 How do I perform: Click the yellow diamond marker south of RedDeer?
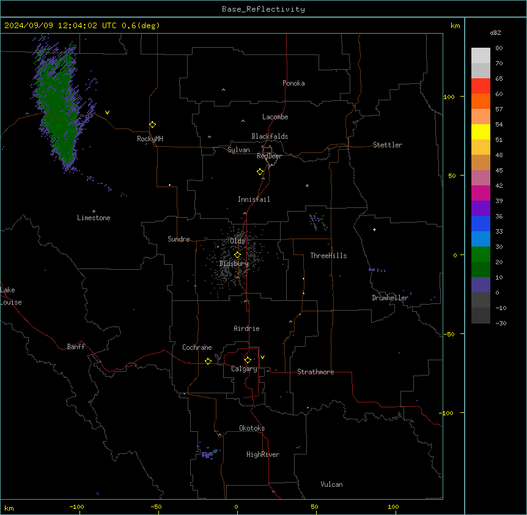pyautogui.click(x=260, y=172)
